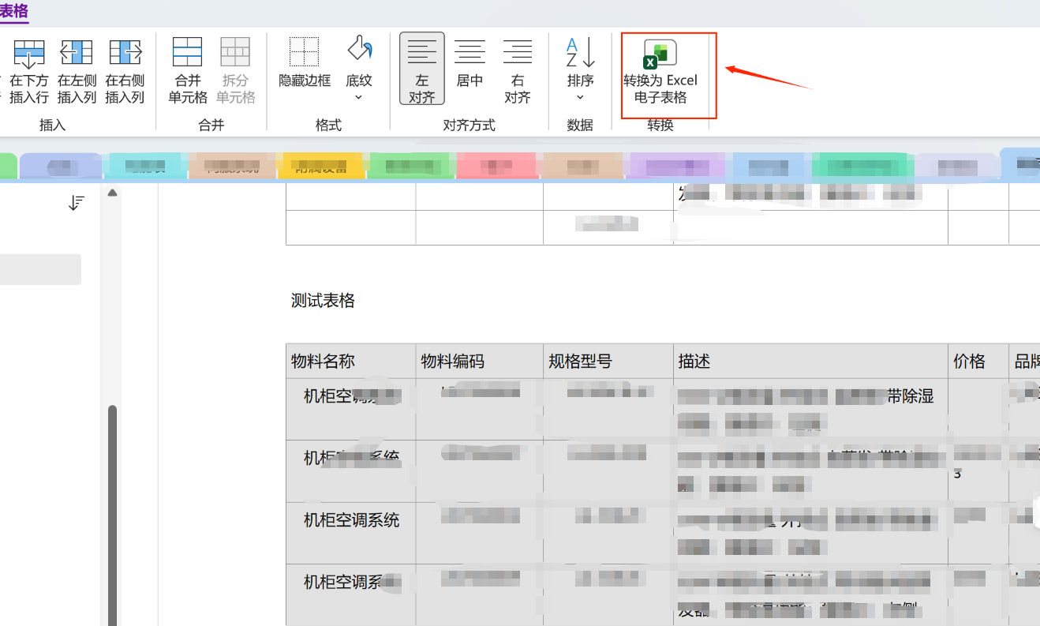This screenshot has height=626, width=1040.
Task: Toggle 左对齐 left alignment
Action: (422, 69)
